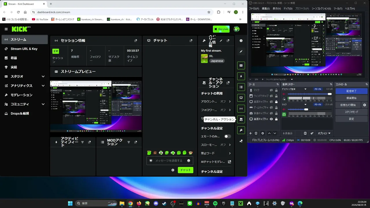Unlock the マイク source in OBS
370x208 pixels.
[276, 90]
